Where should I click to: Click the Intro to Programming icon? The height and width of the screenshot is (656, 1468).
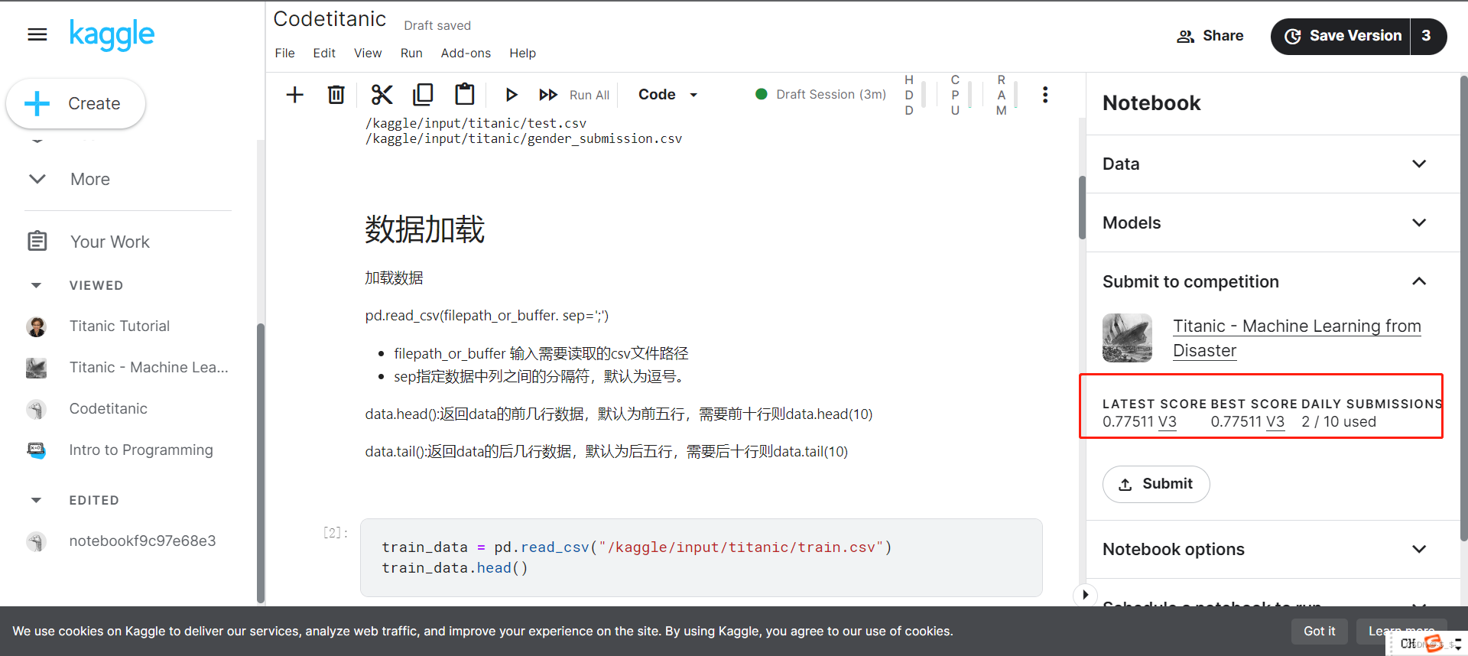(x=36, y=450)
